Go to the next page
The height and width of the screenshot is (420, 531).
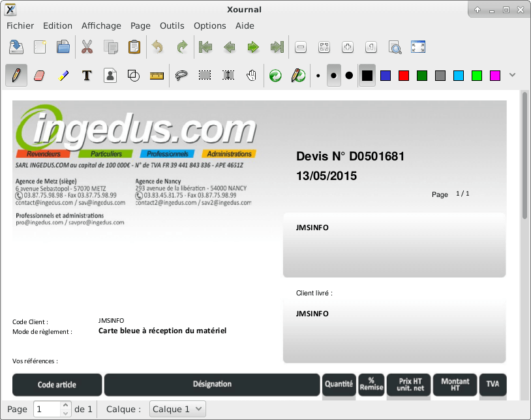[253, 47]
